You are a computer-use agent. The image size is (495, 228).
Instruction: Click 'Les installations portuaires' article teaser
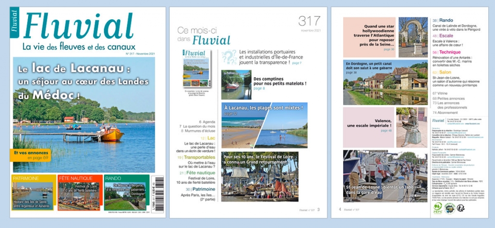click(271, 57)
